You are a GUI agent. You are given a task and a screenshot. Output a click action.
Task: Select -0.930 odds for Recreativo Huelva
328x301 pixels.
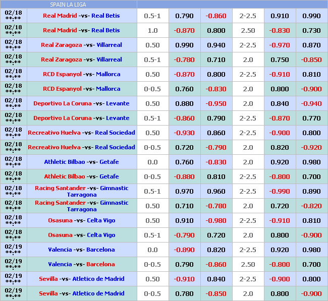coord(184,133)
